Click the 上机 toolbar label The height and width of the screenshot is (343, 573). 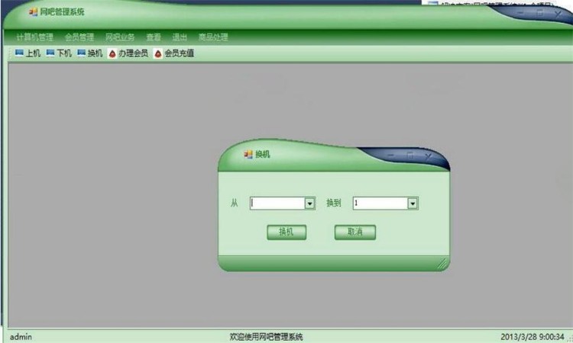click(x=33, y=53)
